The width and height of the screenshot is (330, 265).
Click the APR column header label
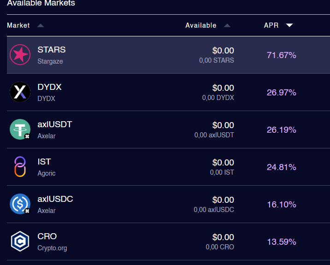pos(271,25)
